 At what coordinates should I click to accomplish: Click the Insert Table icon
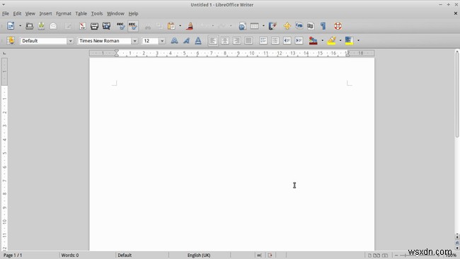(x=254, y=25)
